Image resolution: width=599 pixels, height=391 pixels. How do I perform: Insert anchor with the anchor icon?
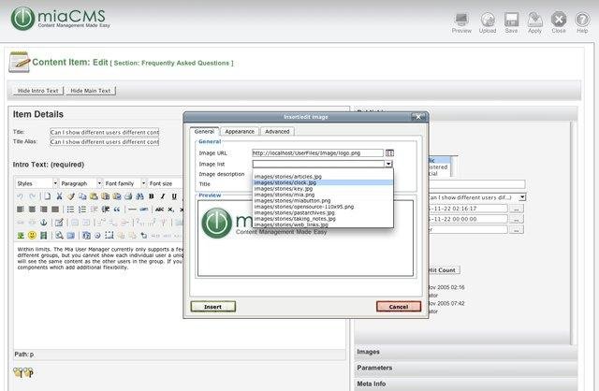coord(44,223)
